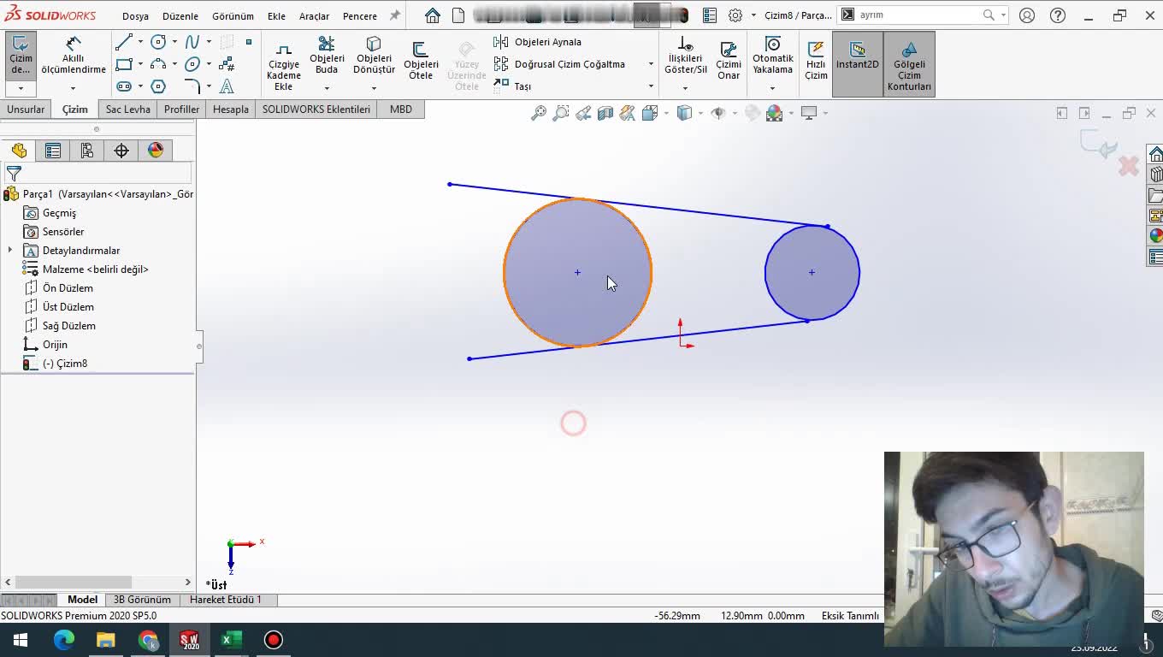Click the feature tree horizontal scrollbar
The height and width of the screenshot is (657, 1163).
(74, 582)
